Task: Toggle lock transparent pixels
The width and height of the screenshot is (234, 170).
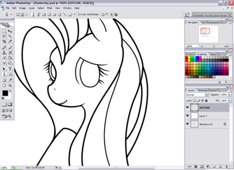Action: [x=195, y=100]
